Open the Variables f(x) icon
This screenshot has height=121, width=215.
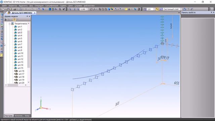click(56, 9)
